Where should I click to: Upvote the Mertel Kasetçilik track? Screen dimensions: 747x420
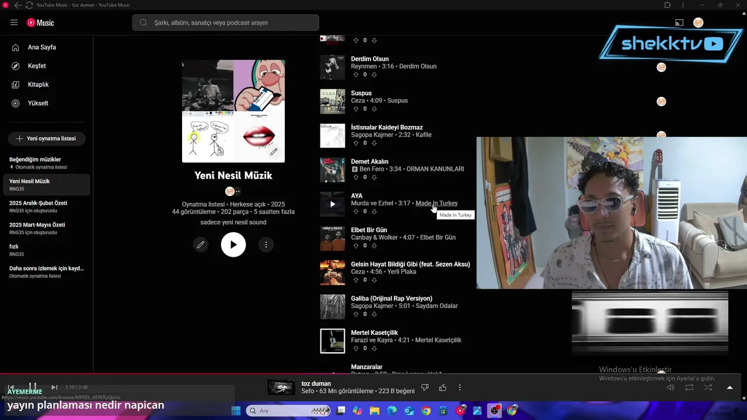coord(356,348)
